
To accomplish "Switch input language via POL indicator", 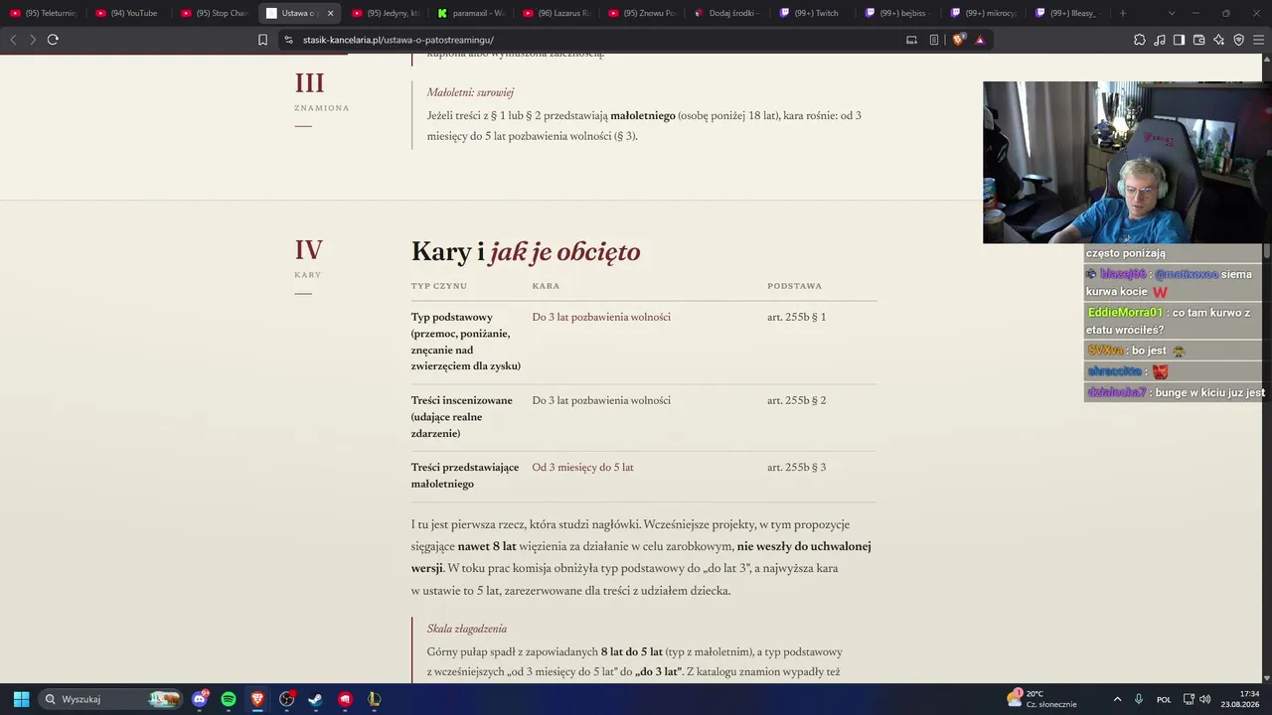I will [1164, 699].
